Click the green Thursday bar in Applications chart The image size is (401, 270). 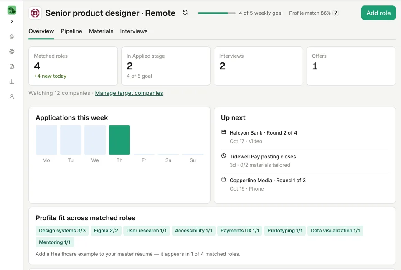pyautogui.click(x=119, y=140)
